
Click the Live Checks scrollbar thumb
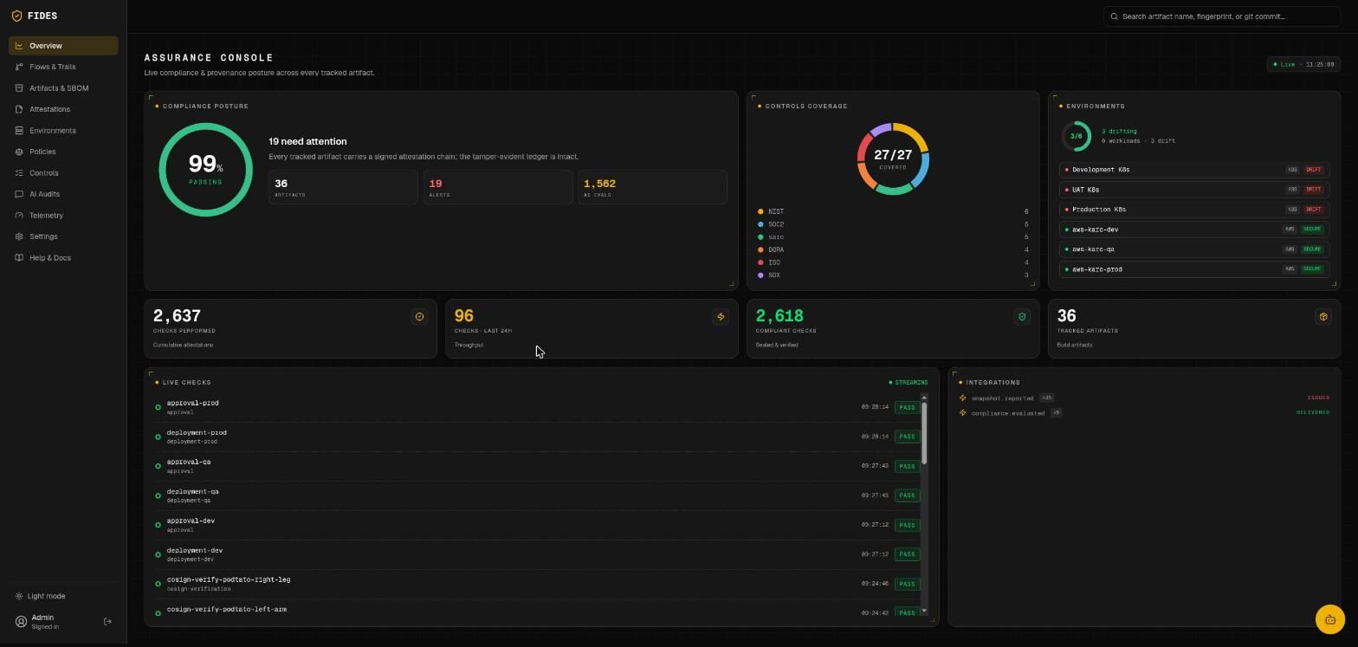pyautogui.click(x=925, y=433)
